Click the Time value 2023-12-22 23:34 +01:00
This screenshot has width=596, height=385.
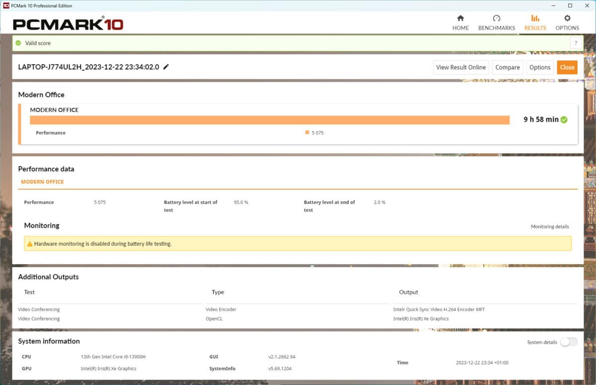tap(482, 363)
